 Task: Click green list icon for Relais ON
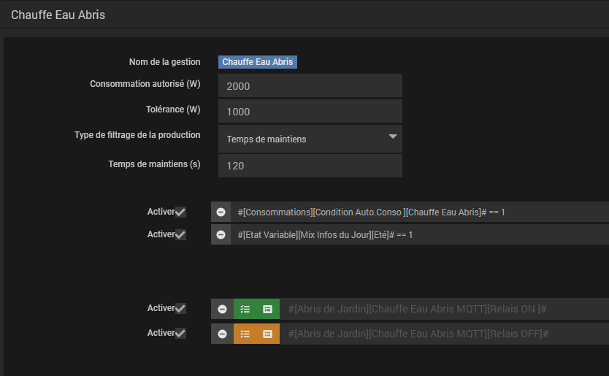268,309
